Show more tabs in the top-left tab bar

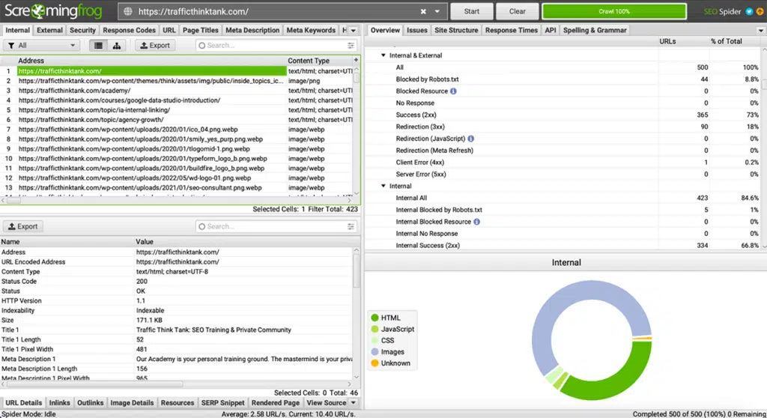pos(355,31)
